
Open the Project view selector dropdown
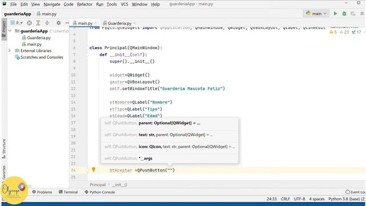[17, 23]
